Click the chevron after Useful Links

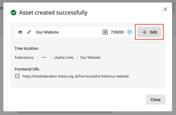[77, 58]
